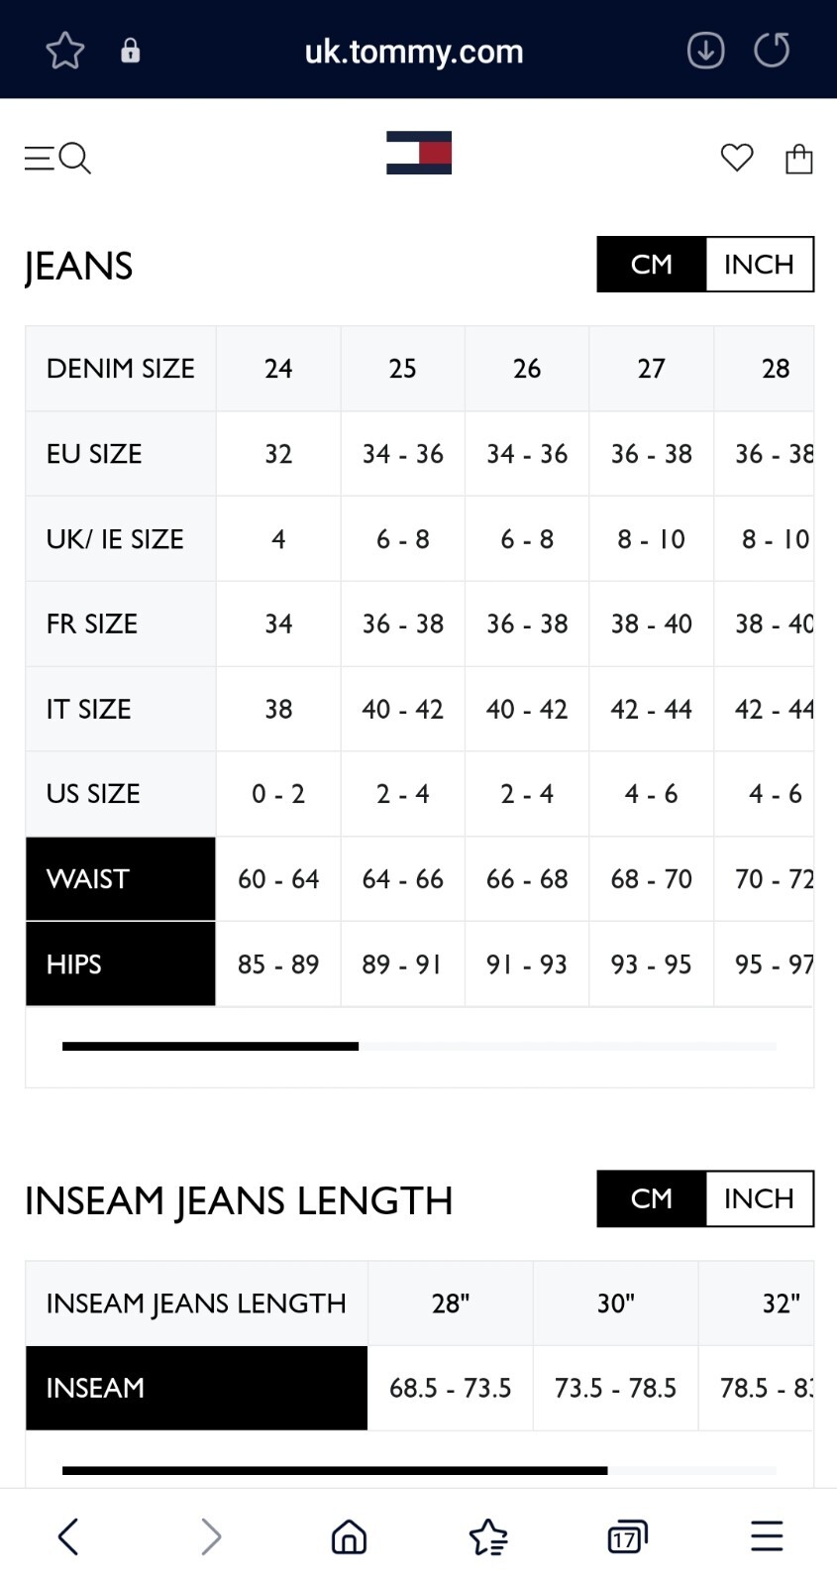Switch Jeans table to INCH units

pyautogui.click(x=759, y=265)
